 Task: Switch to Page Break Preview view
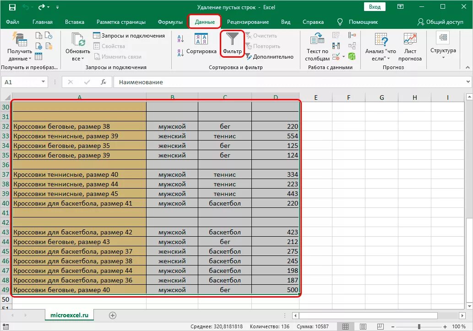pyautogui.click(x=381, y=326)
